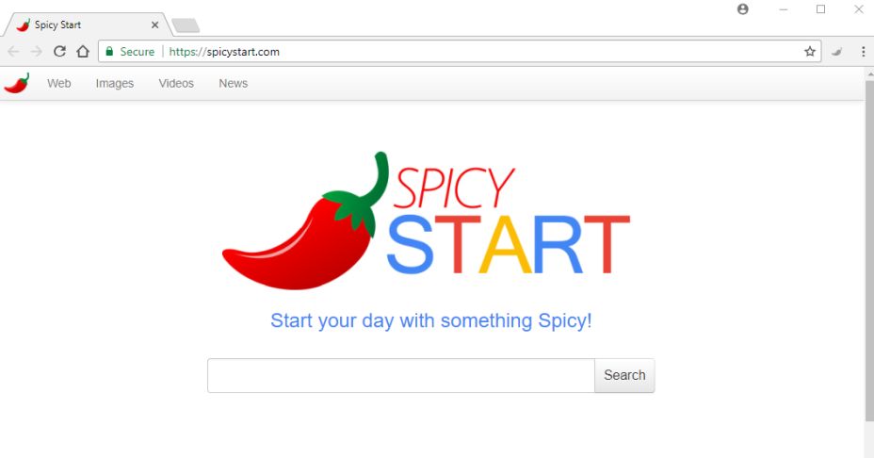The width and height of the screenshot is (874, 458).
Task: Click the back navigation arrow
Action: tap(13, 52)
